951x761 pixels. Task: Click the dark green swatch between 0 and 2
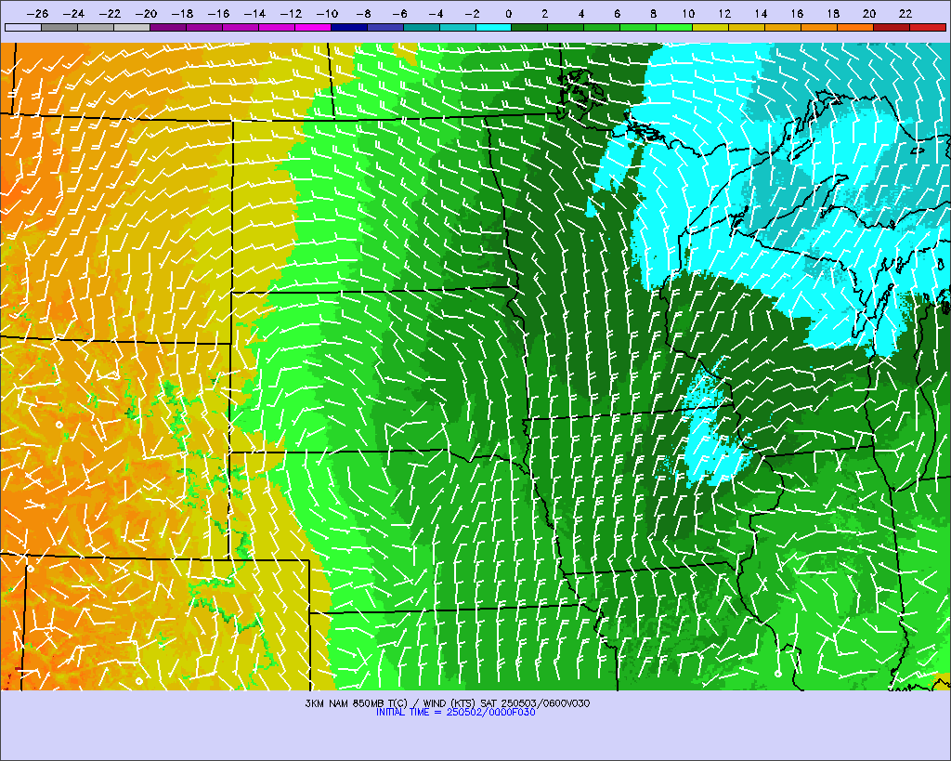click(530, 27)
